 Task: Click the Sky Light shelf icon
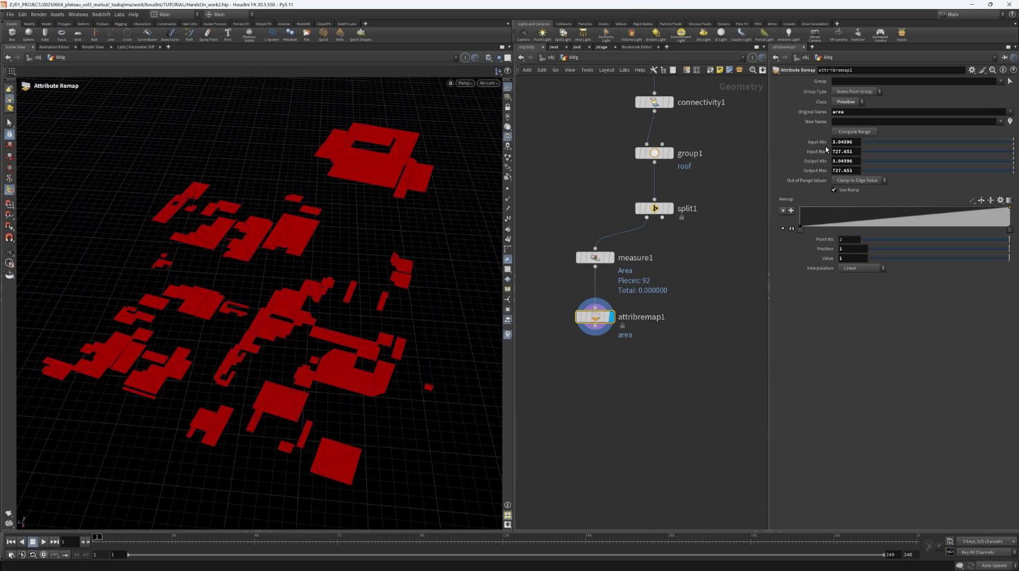pos(703,33)
